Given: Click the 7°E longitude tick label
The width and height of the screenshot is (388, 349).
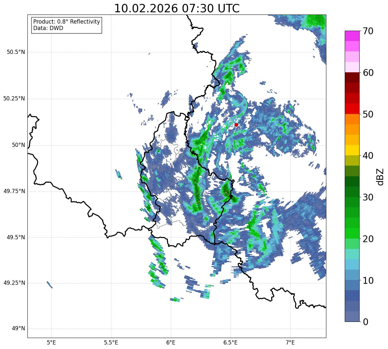Looking at the screenshot, I should pos(290,343).
